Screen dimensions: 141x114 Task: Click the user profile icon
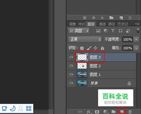[x=21, y=108]
